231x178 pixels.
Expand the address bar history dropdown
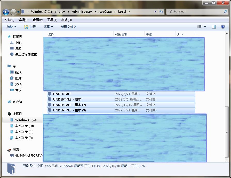[155, 12]
